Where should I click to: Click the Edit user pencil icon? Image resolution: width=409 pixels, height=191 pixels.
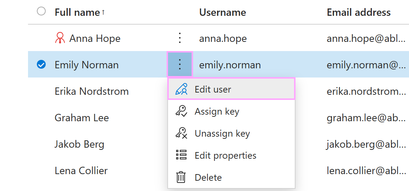point(181,89)
